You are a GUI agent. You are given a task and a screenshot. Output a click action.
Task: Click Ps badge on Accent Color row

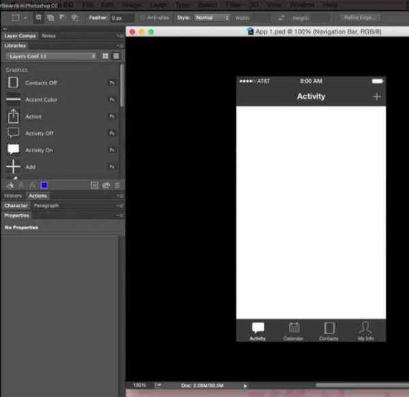click(x=112, y=100)
